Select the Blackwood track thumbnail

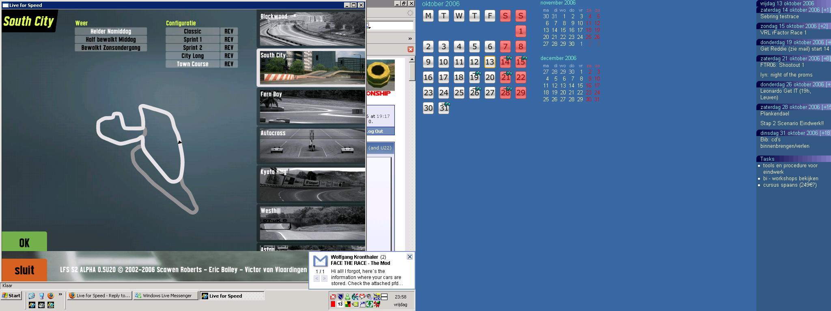[x=312, y=28]
